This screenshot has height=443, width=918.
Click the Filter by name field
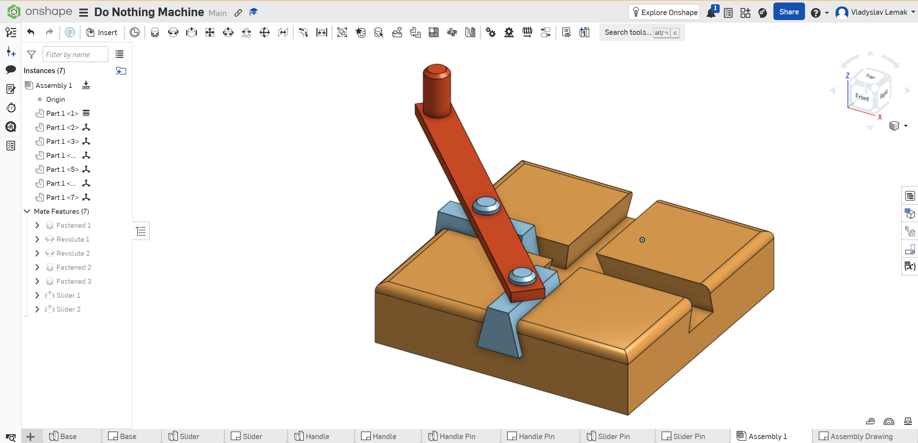(75, 55)
